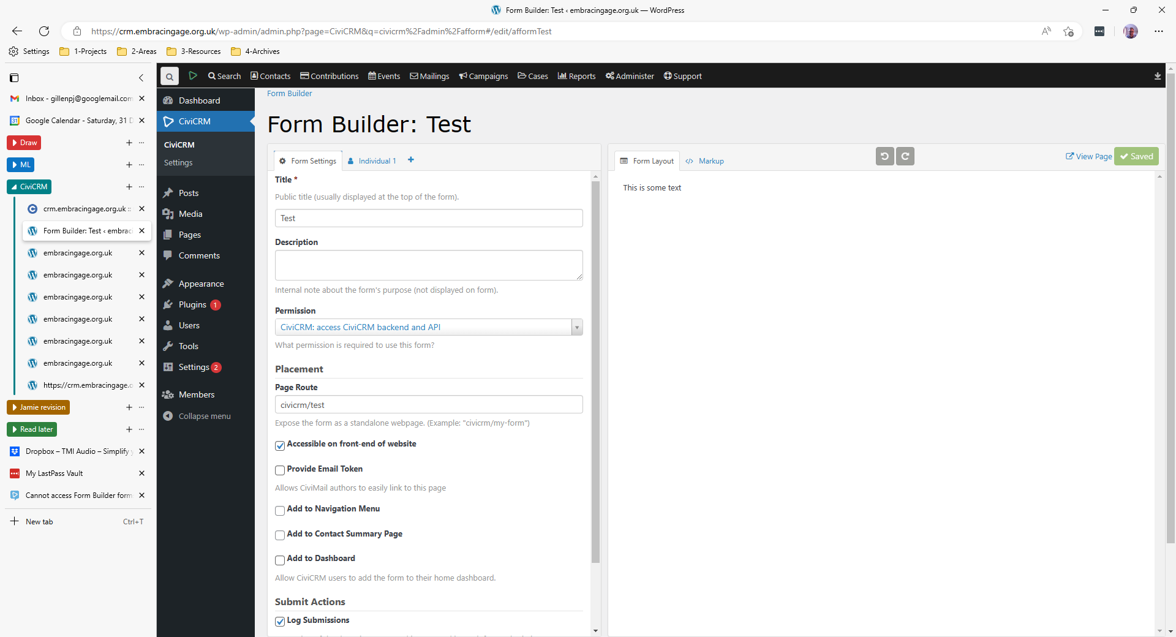The width and height of the screenshot is (1176, 637).
Task: Close the Inbox Gmail tab
Action: tap(142, 99)
